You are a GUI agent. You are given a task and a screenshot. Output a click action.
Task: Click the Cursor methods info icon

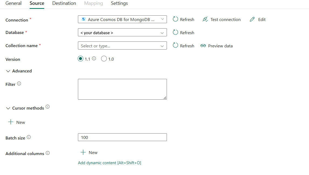[47, 107]
